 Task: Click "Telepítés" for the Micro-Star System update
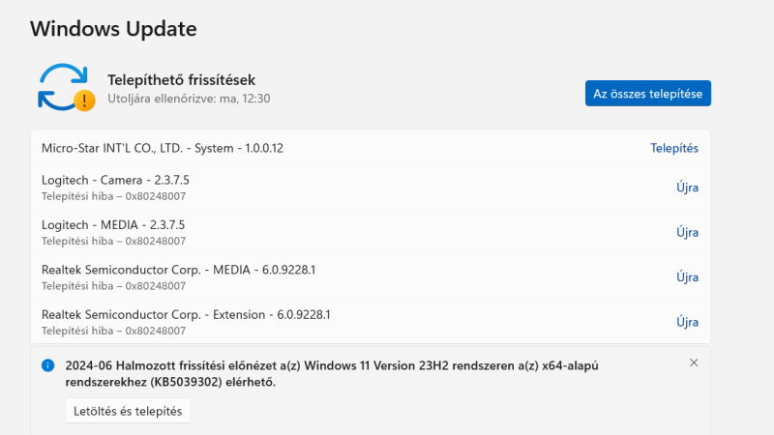(x=674, y=148)
